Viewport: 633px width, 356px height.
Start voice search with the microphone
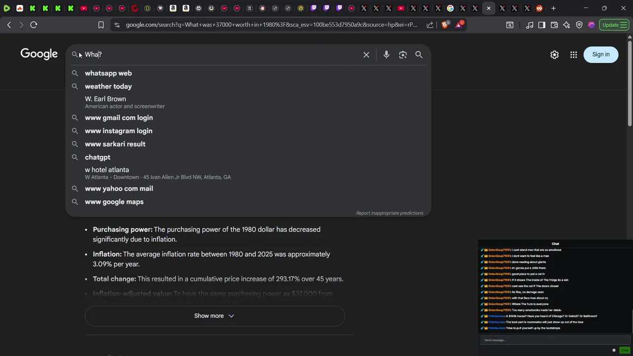pos(387,55)
